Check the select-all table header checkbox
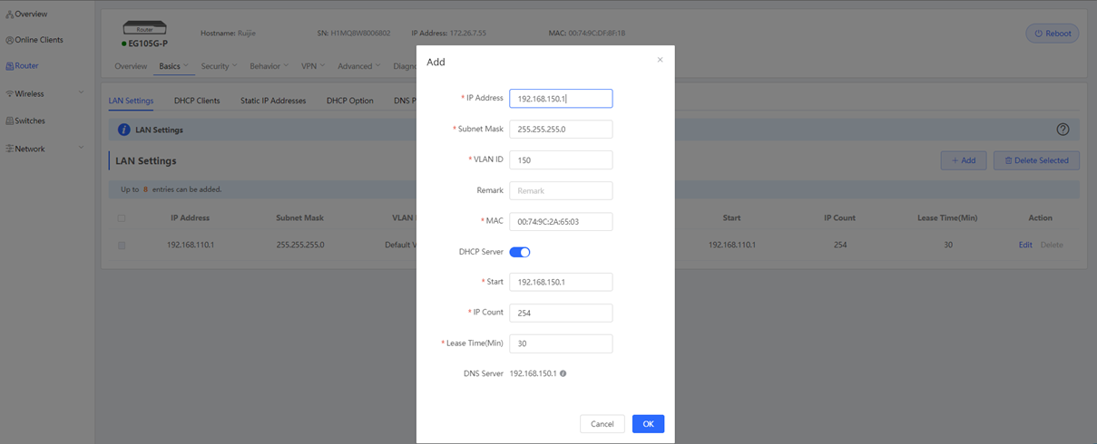 [122, 218]
